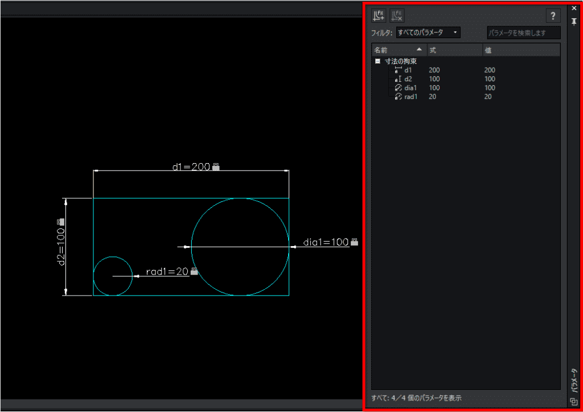Click the 値 column header
The image size is (583, 412).
[522, 50]
